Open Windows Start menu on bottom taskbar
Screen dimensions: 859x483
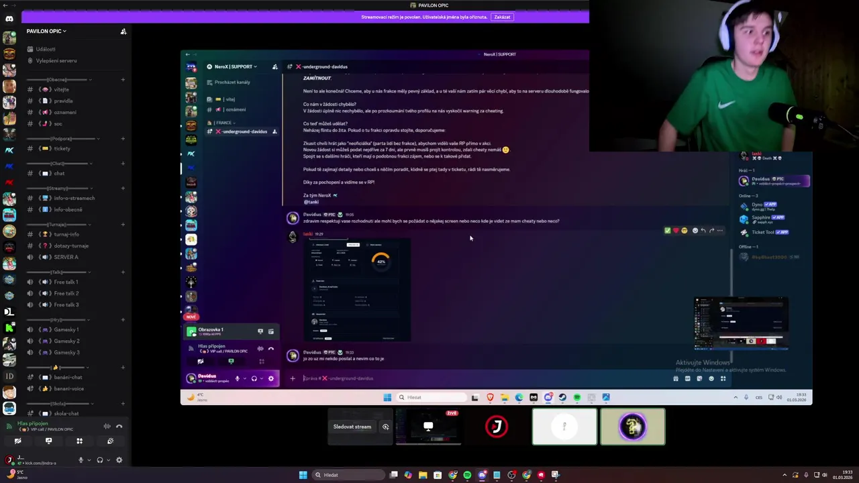click(303, 475)
